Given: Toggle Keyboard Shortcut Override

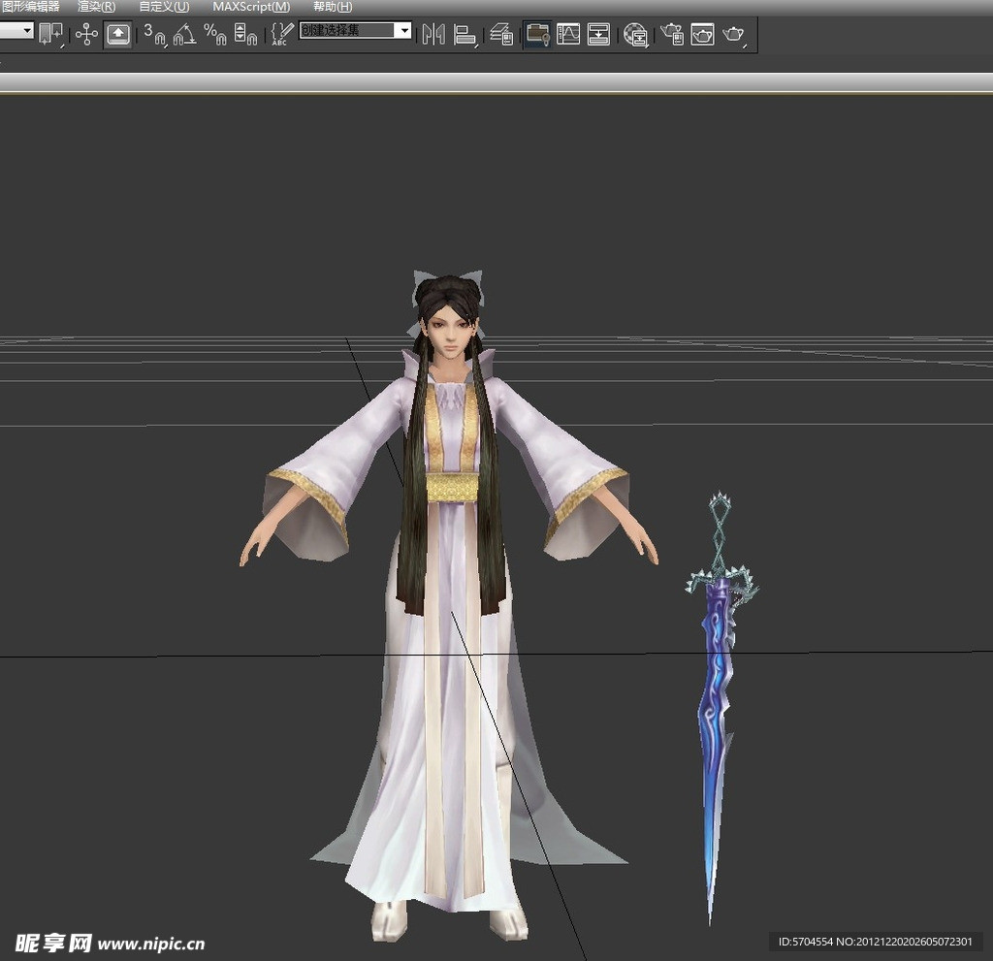Looking at the screenshot, I should [x=118, y=34].
